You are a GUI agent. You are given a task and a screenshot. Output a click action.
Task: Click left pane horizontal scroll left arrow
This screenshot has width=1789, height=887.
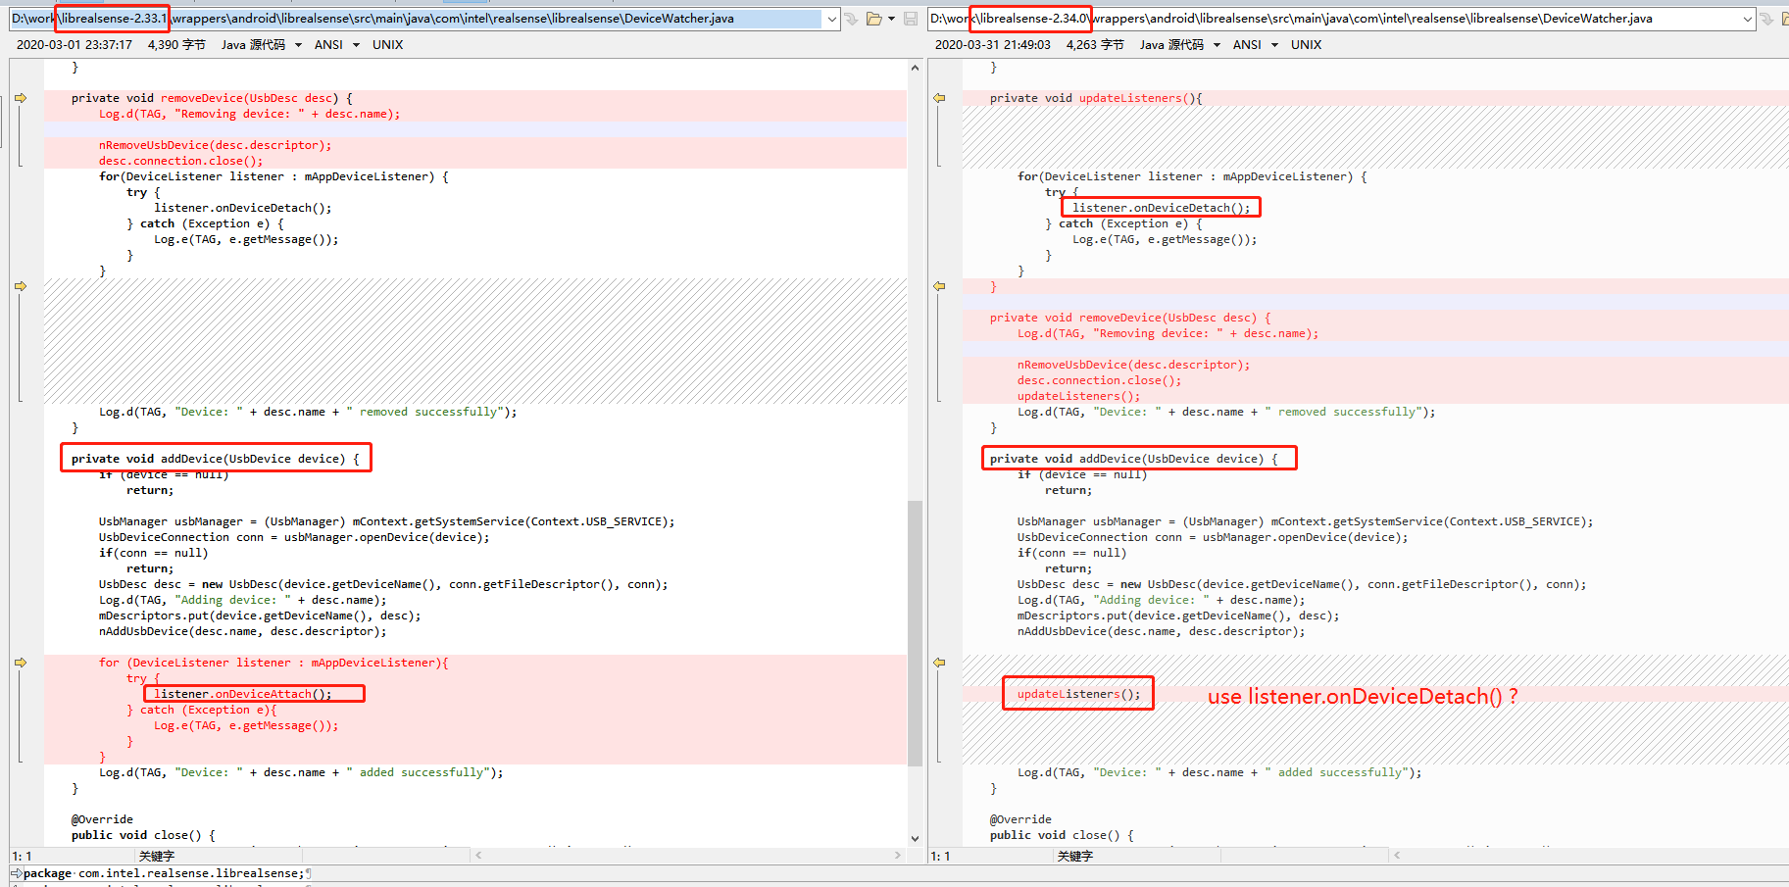[478, 856]
